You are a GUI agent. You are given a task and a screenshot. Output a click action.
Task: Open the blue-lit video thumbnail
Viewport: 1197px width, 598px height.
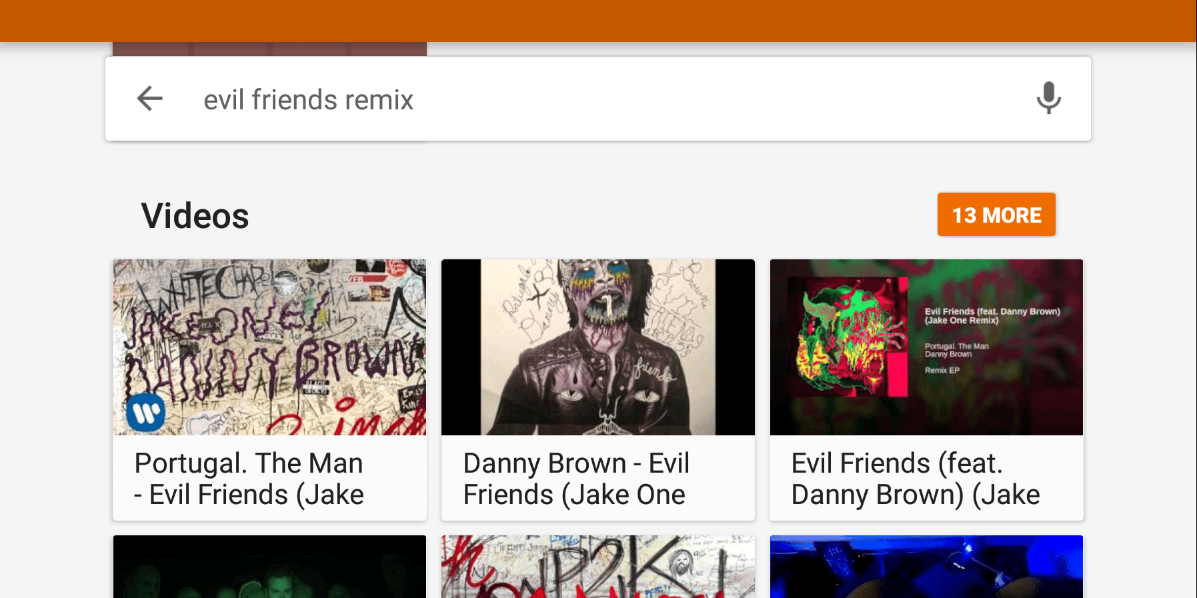[926, 567]
